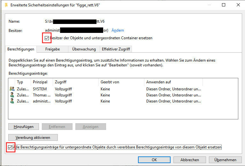Click 'Diesen Ordner, Unterordner un...' in Thomas row

(x=173, y=95)
